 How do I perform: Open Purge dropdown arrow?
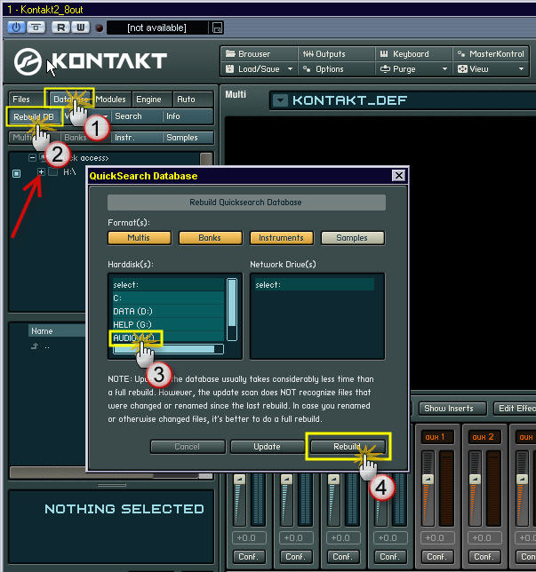pyautogui.click(x=444, y=68)
